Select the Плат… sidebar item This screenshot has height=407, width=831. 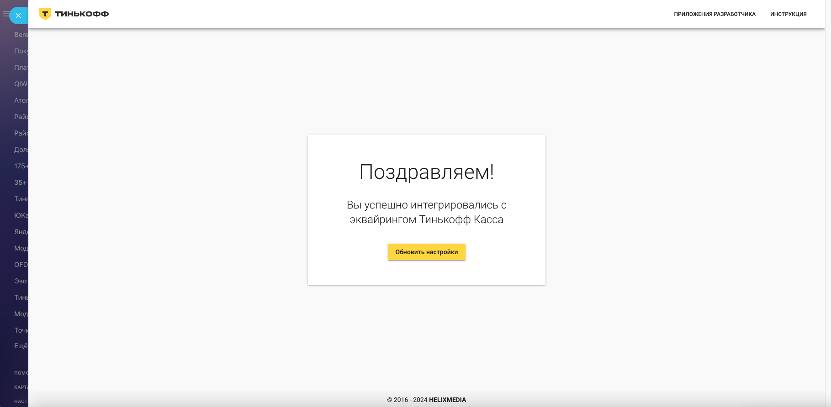(x=21, y=68)
